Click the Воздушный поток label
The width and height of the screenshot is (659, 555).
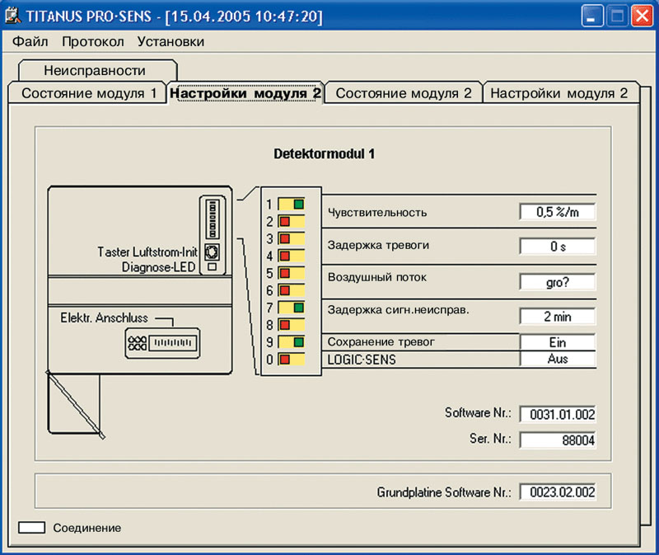pyautogui.click(x=377, y=277)
